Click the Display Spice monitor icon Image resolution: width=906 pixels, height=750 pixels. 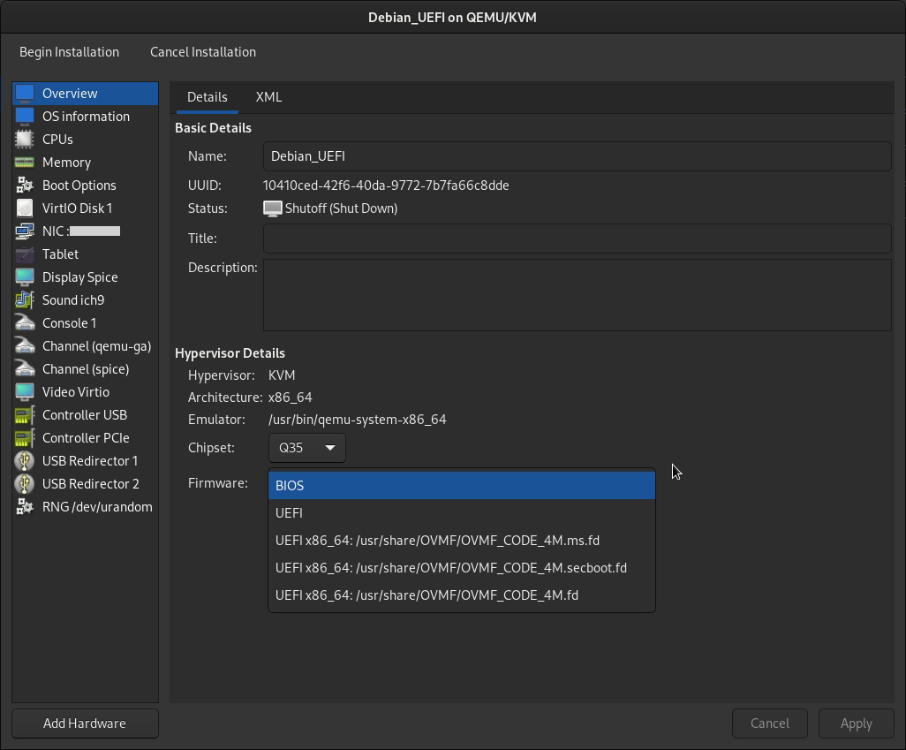click(x=25, y=277)
